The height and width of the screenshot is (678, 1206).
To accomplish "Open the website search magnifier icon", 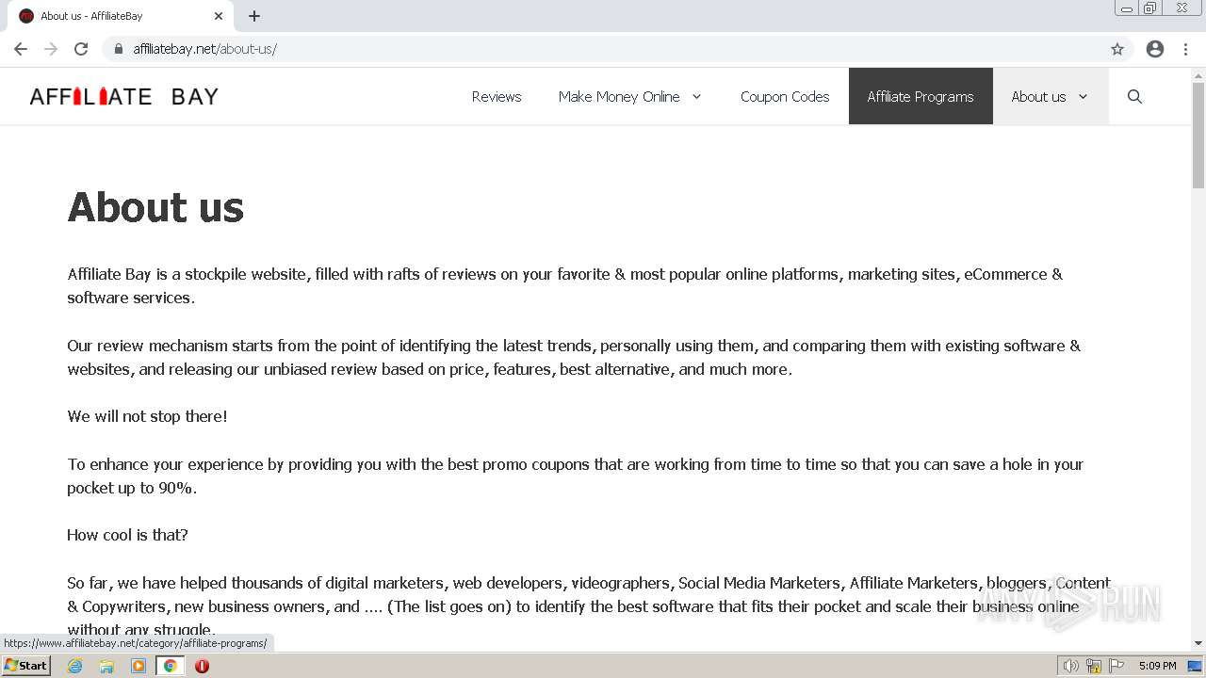I will pos(1134,96).
